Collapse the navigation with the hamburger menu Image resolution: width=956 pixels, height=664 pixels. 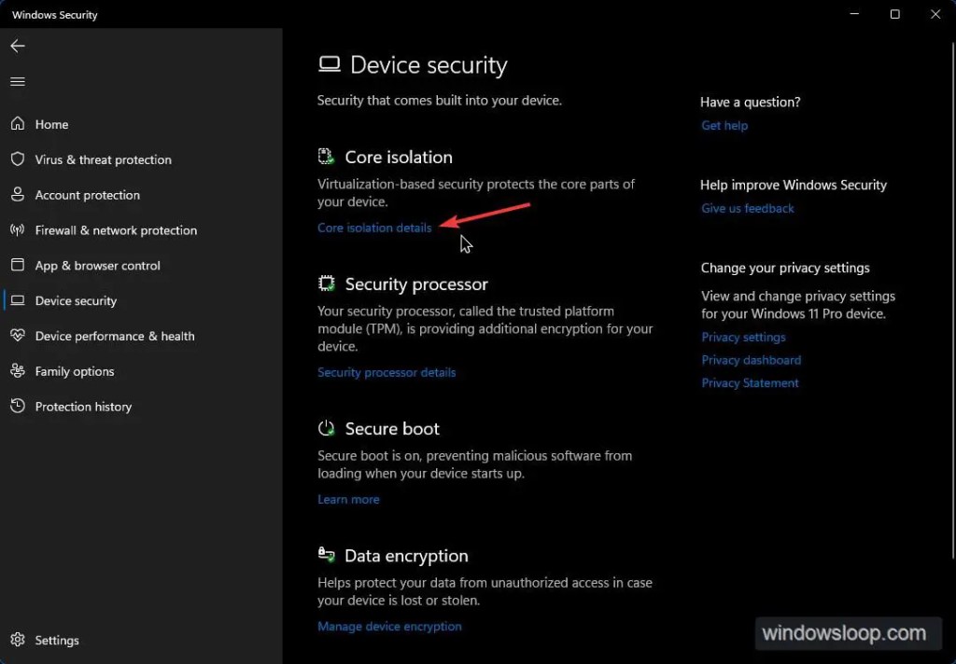17,81
